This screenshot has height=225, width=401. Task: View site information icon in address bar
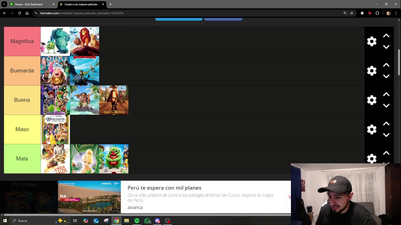[36, 13]
